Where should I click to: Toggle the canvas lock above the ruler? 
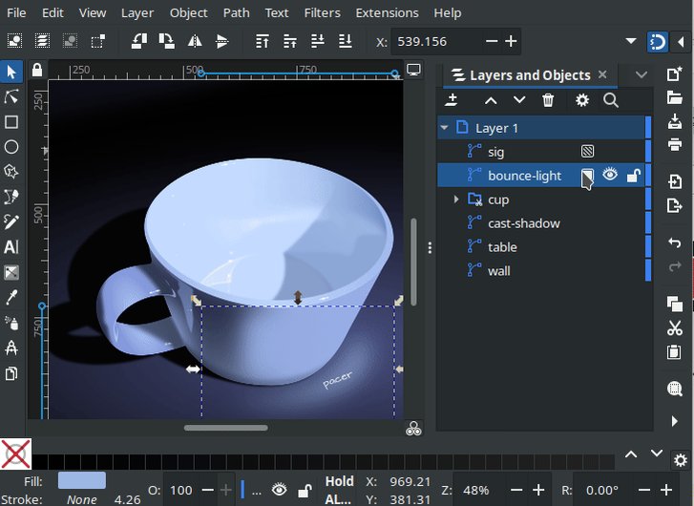pyautogui.click(x=37, y=71)
